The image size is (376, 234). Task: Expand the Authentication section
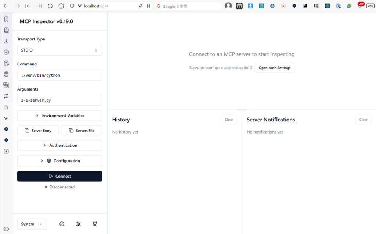click(59, 145)
